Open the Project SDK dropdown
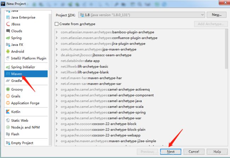Image resolution: width=230 pixels, height=158 pixels. point(142,15)
